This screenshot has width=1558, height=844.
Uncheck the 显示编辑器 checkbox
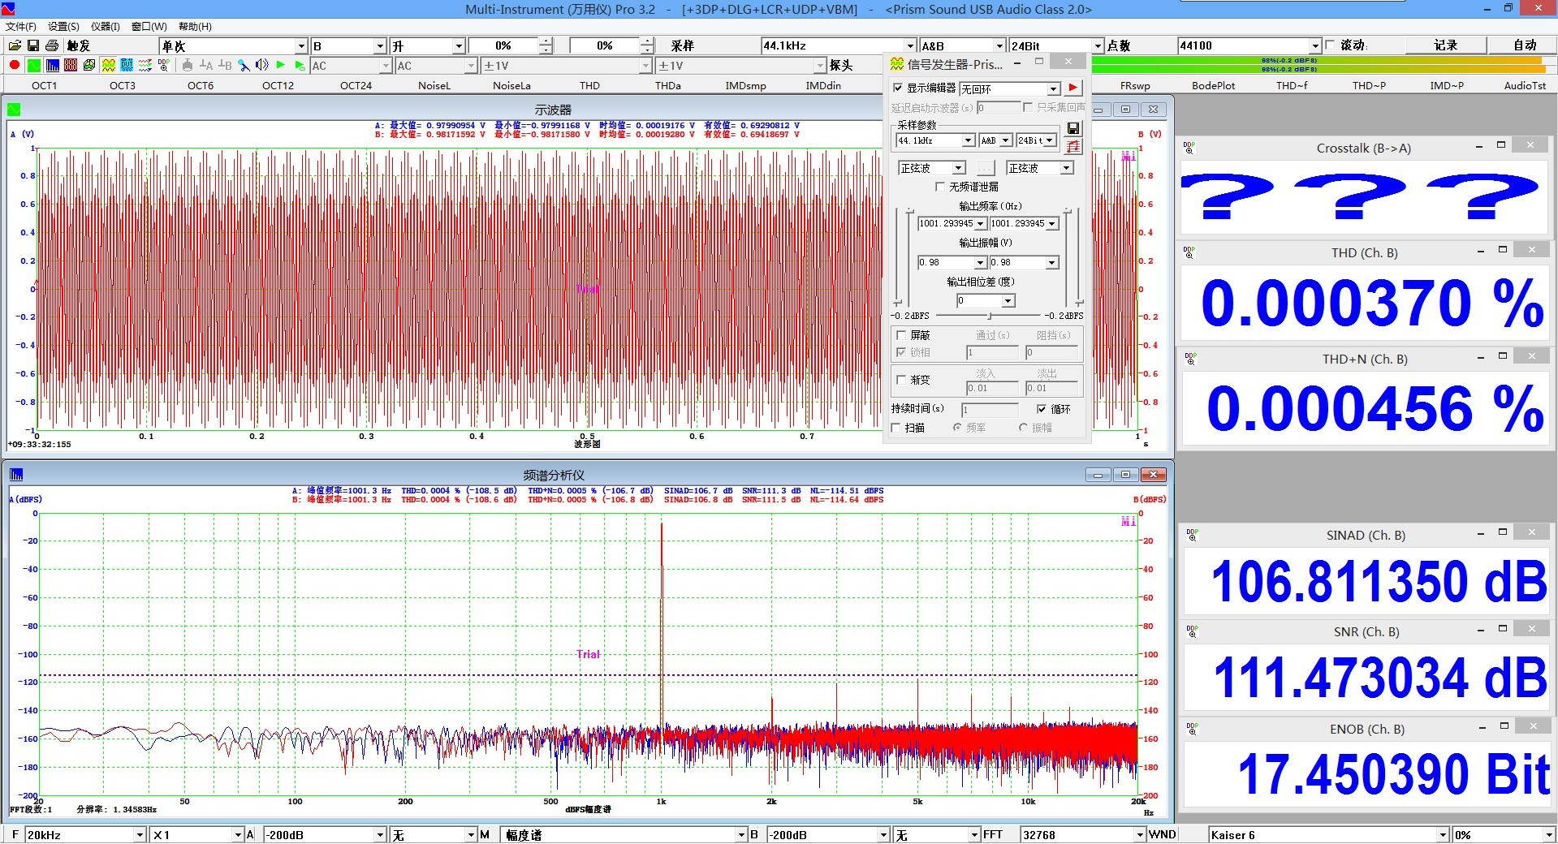click(x=898, y=88)
